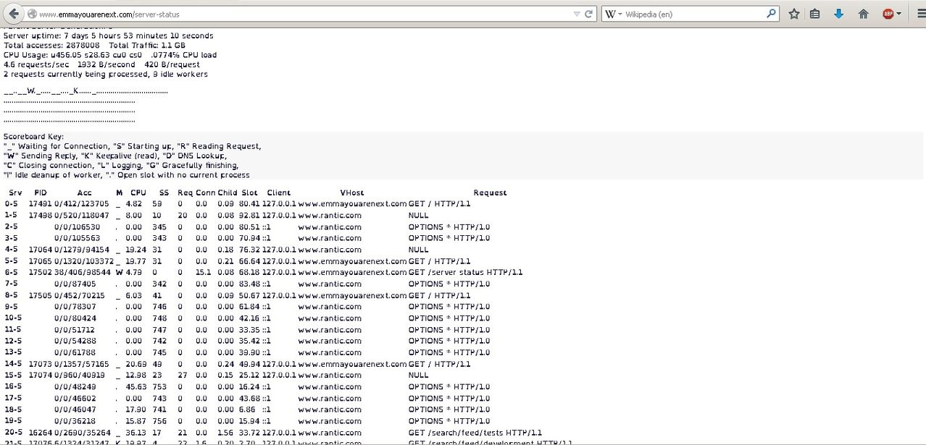Click the 'Idle cleanup of worker' key line
The height and width of the screenshot is (445, 926).
pos(127,175)
